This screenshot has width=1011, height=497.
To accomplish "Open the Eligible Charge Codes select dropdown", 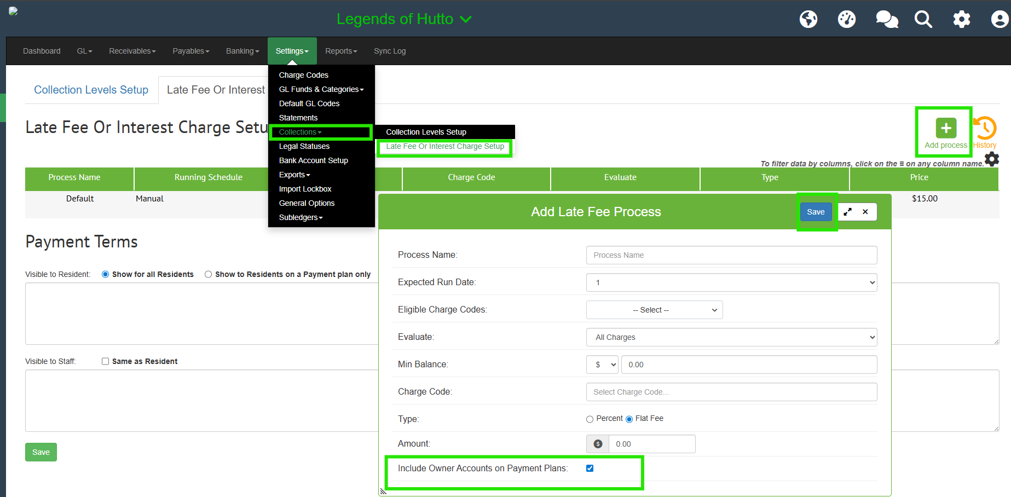I will tap(654, 310).
